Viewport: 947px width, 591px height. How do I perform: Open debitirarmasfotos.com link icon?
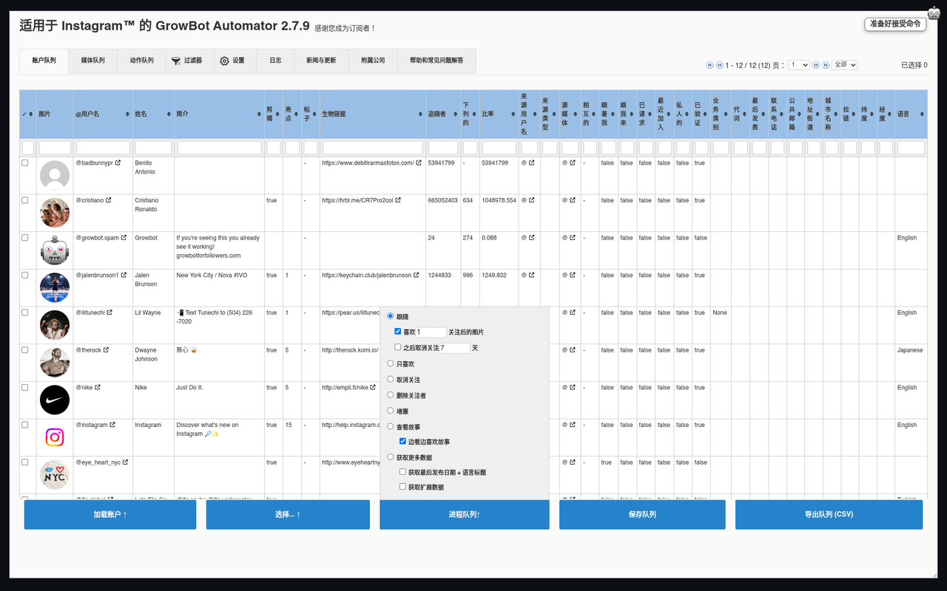pyautogui.click(x=419, y=163)
